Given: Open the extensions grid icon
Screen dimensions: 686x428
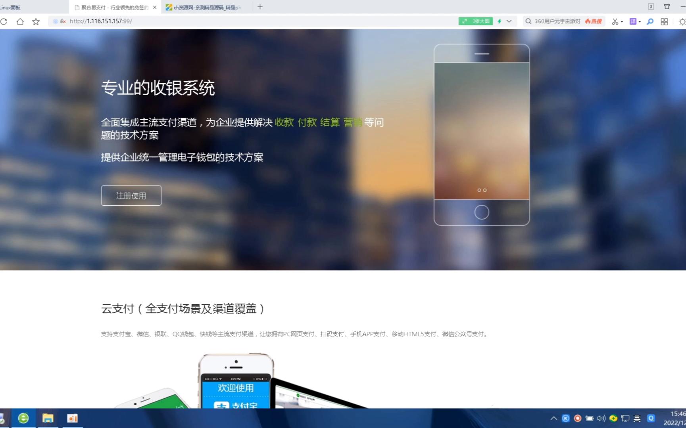Looking at the screenshot, I should (x=664, y=21).
